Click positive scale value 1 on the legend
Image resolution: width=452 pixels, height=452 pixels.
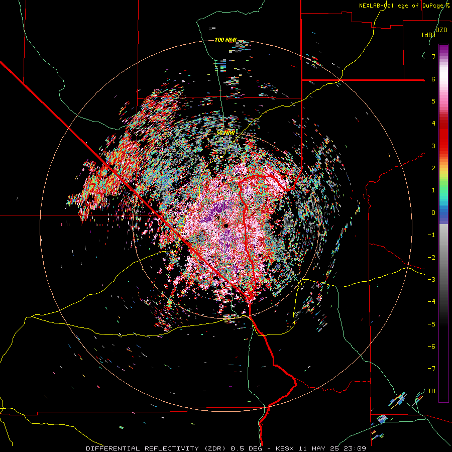point(433,190)
